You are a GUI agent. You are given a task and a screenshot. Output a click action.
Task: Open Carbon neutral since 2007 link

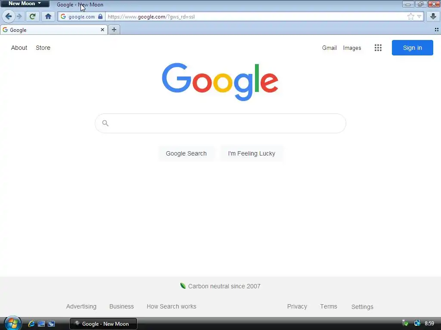click(x=224, y=286)
